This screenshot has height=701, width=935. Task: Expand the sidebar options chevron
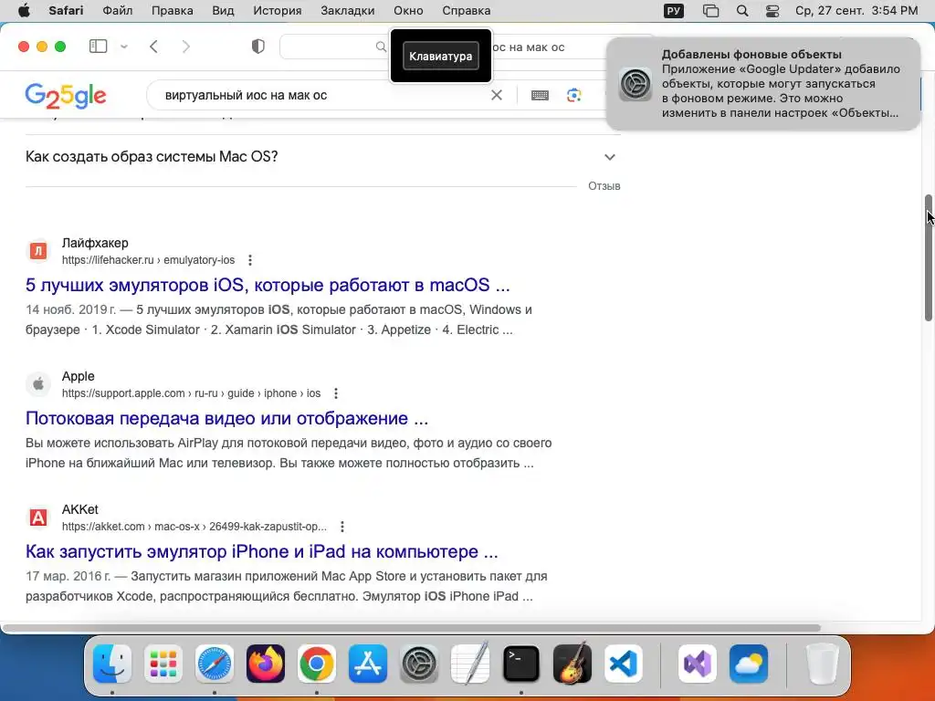tap(124, 47)
